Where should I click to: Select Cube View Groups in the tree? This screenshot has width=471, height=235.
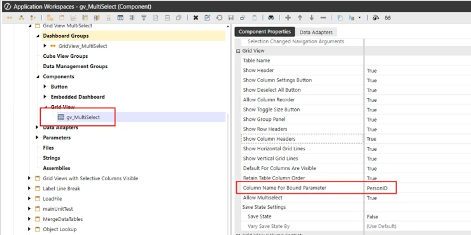[x=65, y=56]
